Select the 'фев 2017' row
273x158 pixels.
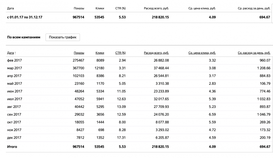pyautogui.click(x=139, y=60)
